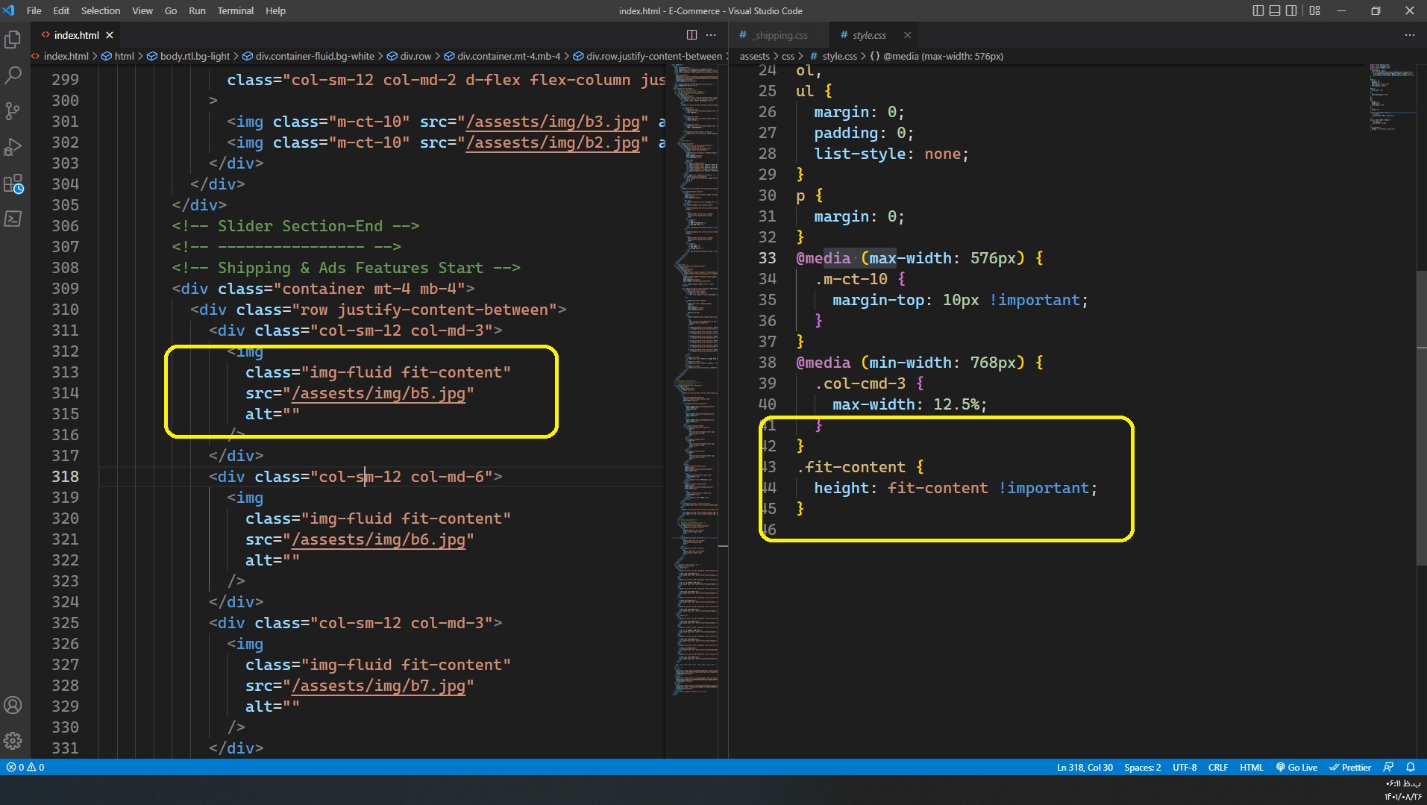
Task: Open the File menu
Action: click(34, 10)
